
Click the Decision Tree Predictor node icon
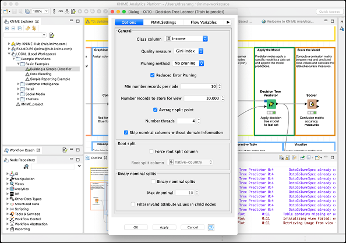(x=271, y=104)
